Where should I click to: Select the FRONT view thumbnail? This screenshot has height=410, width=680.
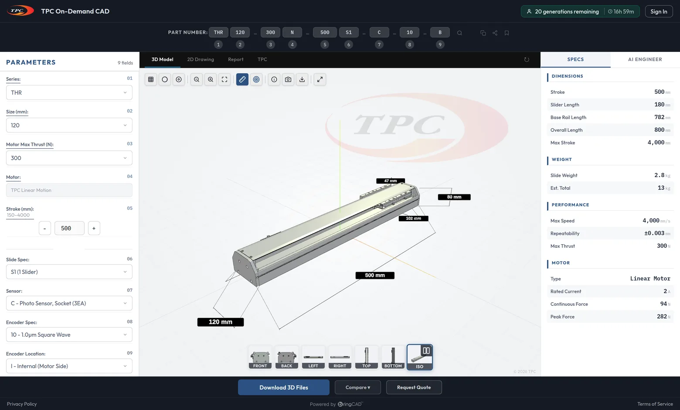pos(260,358)
